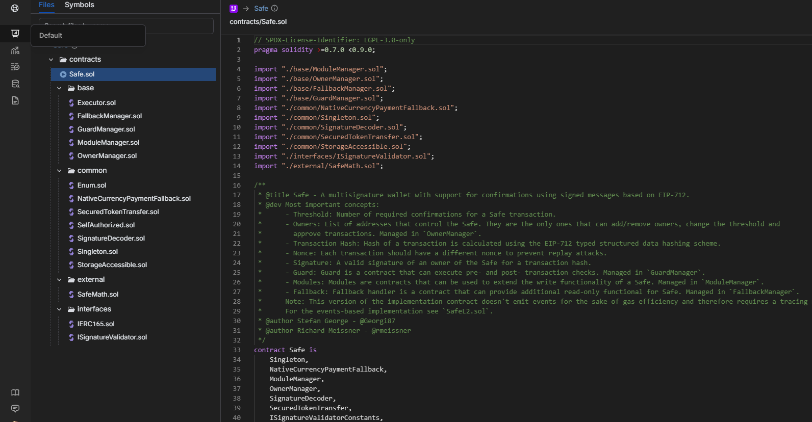Click the 'contract Safe is' declaration
The image size is (812, 422).
[286, 350]
